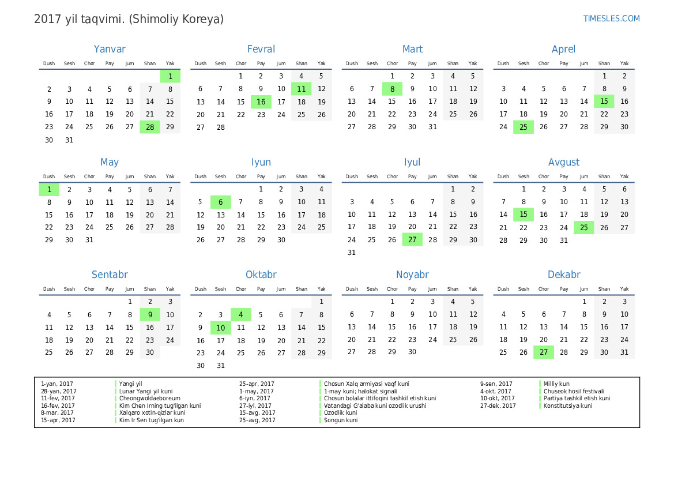
Task: Click legend date '9-sen, 2017'
Action: (x=496, y=384)
